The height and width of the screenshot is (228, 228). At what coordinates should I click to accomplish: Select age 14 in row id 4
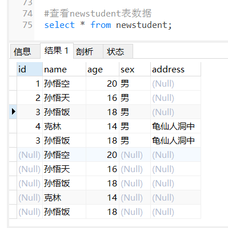pyautogui.click(x=102, y=127)
